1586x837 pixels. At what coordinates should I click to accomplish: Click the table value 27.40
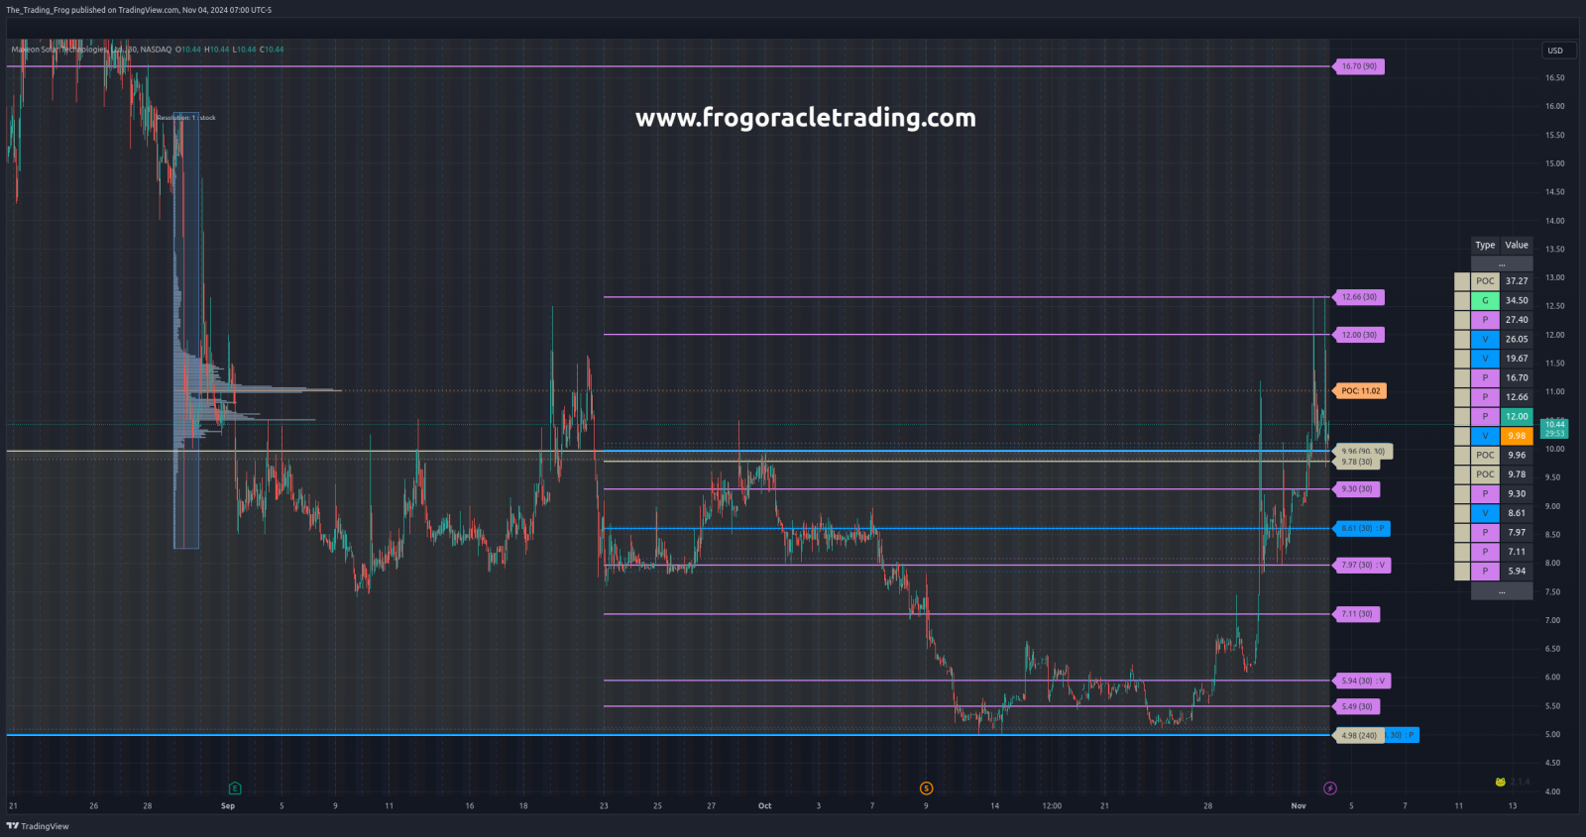[x=1517, y=320]
